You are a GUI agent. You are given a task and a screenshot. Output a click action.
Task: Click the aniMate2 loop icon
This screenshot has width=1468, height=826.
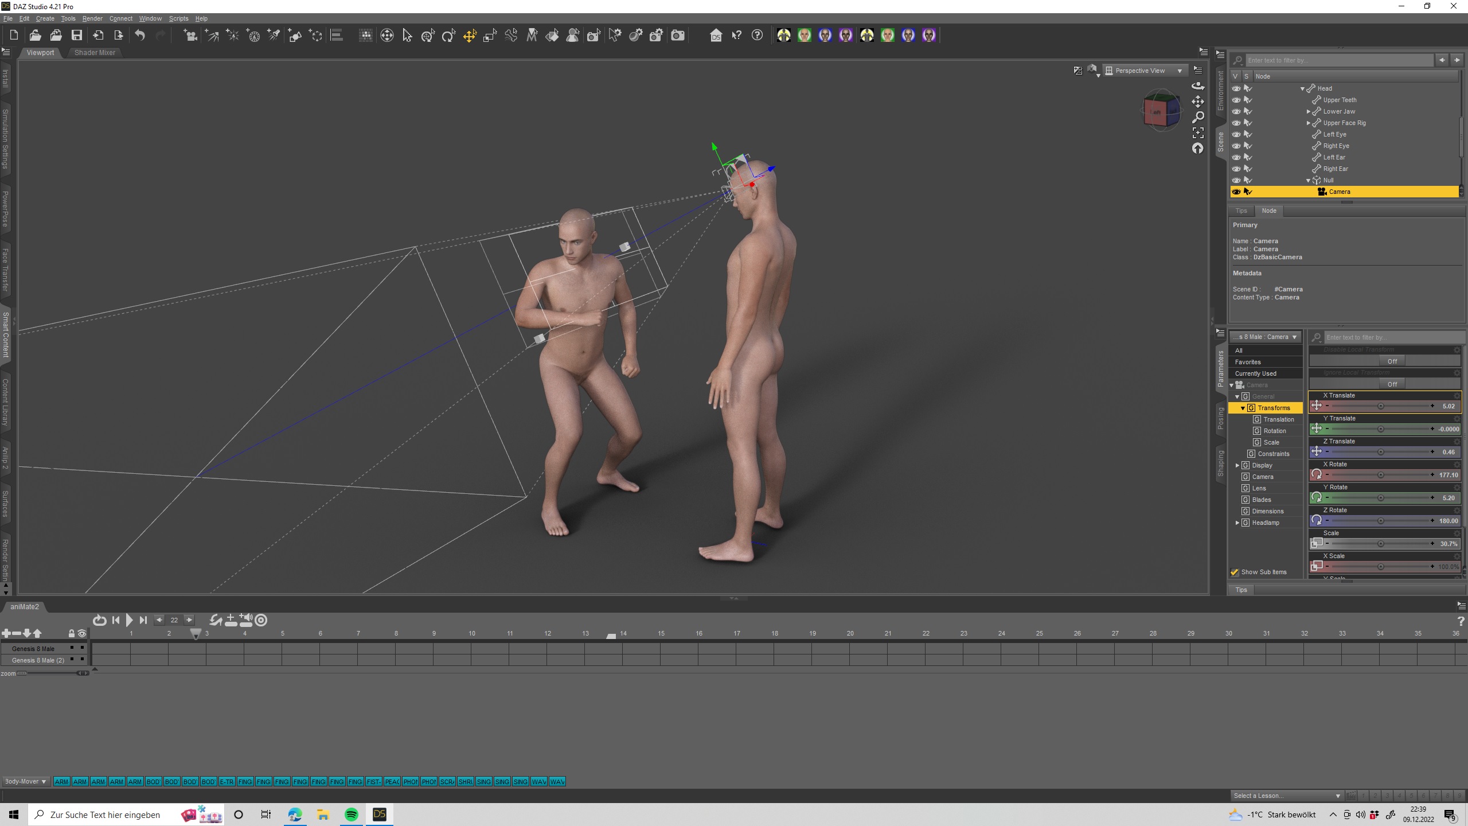coord(99,620)
